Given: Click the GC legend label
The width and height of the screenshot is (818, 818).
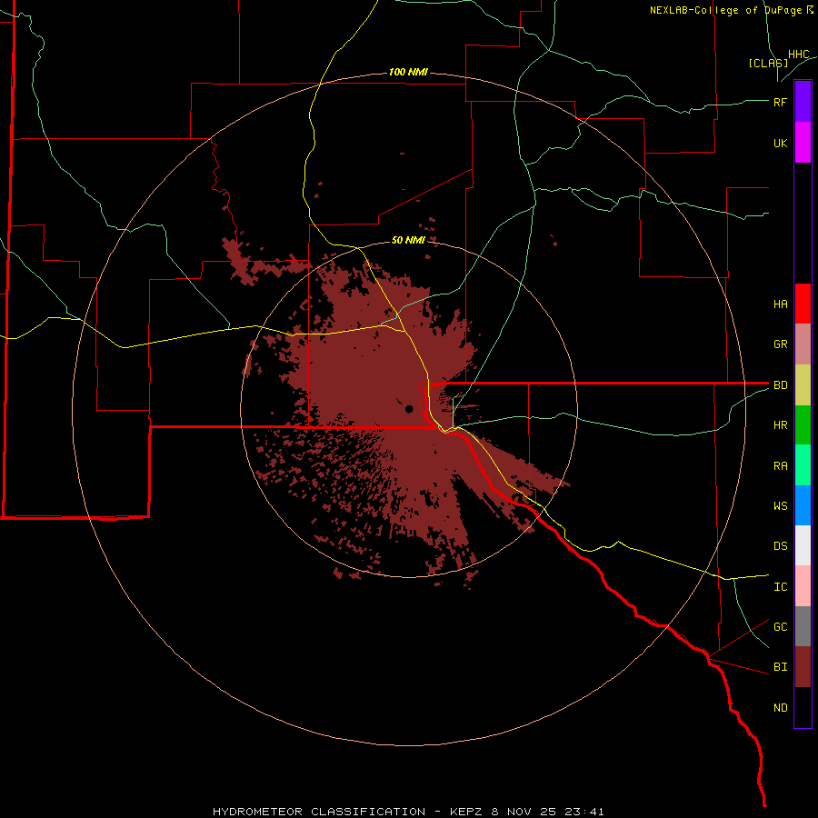Looking at the screenshot, I should (x=780, y=626).
